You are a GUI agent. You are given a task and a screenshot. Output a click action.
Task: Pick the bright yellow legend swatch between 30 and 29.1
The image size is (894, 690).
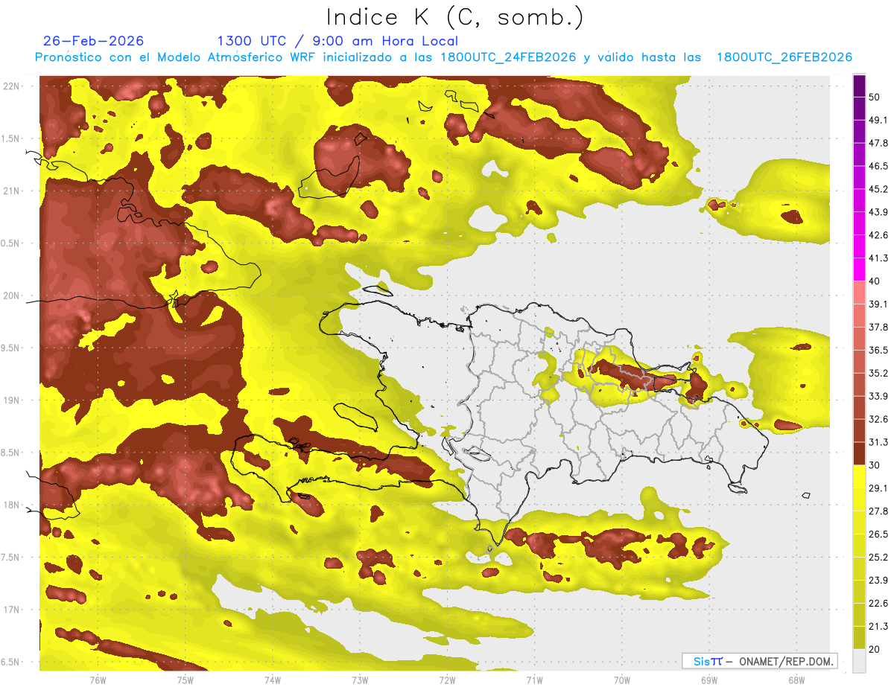pos(860,476)
